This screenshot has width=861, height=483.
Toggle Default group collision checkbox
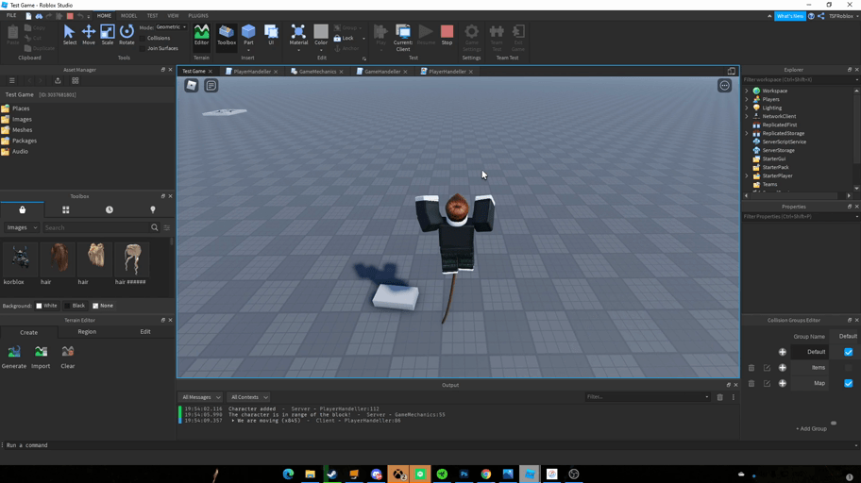click(x=849, y=352)
